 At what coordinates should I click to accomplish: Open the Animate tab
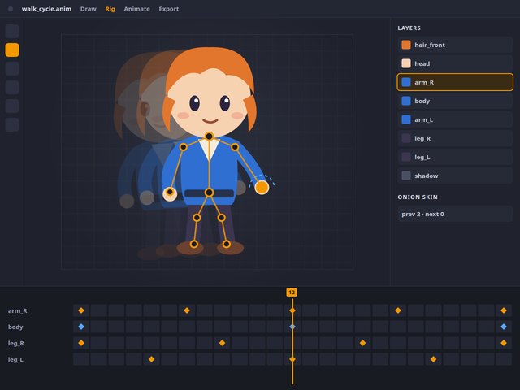coord(136,9)
